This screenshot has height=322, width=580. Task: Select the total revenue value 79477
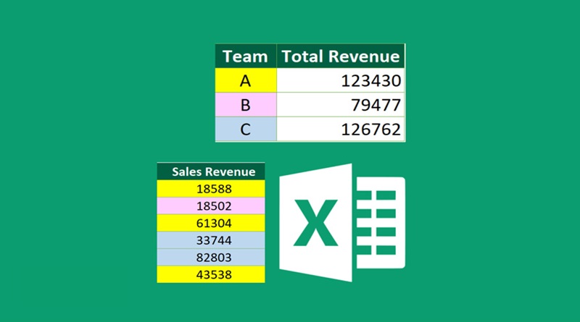[340, 105]
